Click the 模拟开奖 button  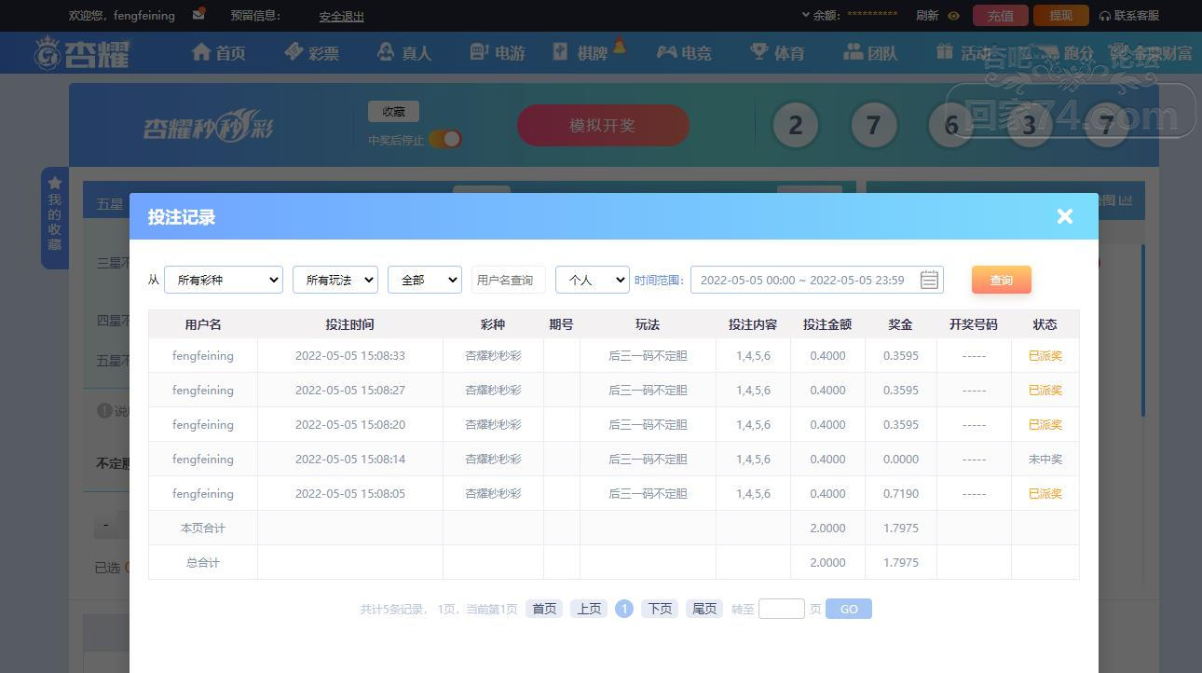tap(603, 126)
